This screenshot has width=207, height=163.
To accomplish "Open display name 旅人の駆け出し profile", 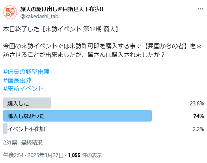I will tap(62, 9).
